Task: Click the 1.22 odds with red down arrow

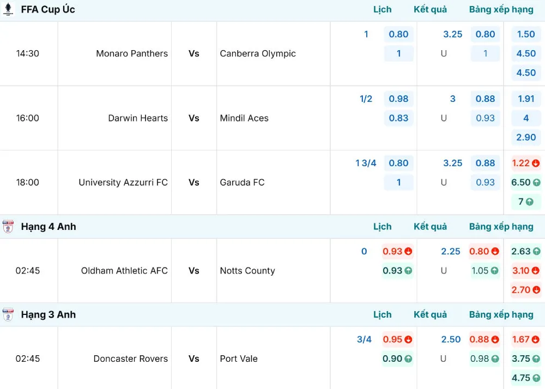Action: point(525,163)
